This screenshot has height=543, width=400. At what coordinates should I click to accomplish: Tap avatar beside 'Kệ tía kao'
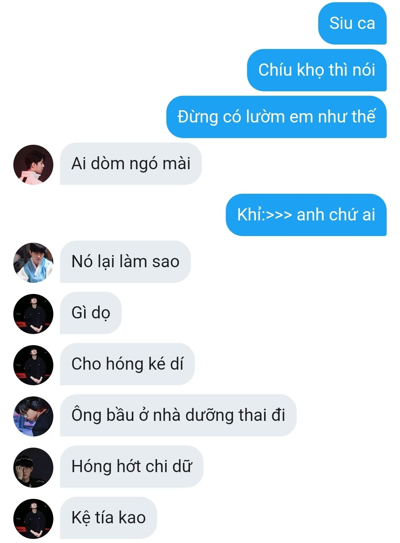pos(33,519)
